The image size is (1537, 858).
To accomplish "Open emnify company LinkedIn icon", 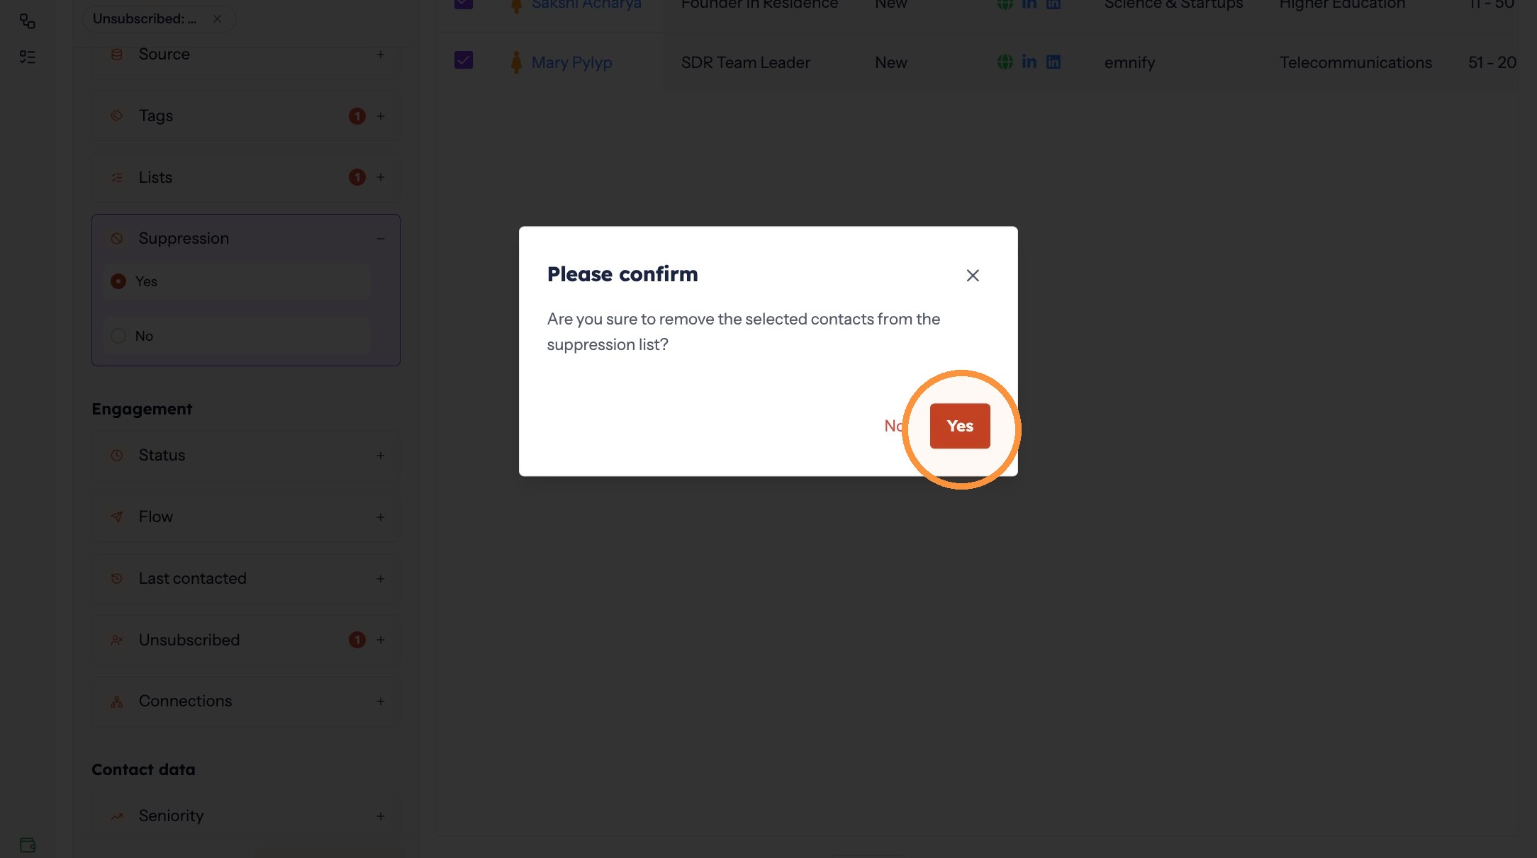I will click(x=1053, y=62).
